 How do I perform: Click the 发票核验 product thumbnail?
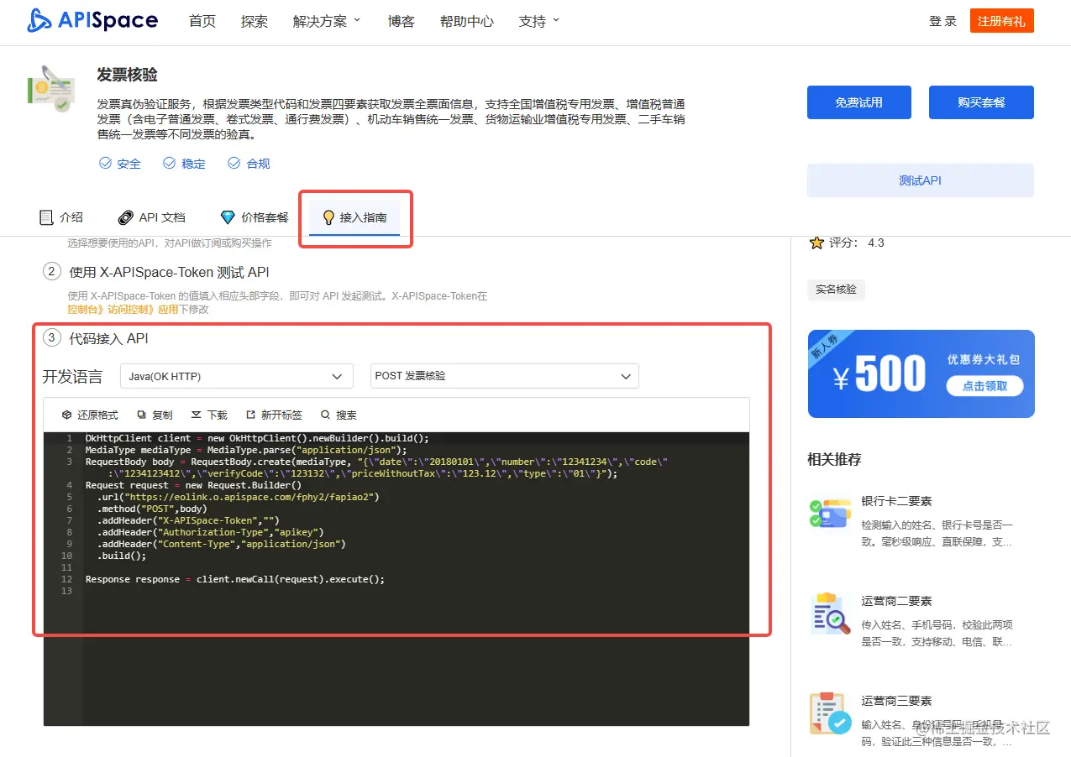tap(52, 89)
